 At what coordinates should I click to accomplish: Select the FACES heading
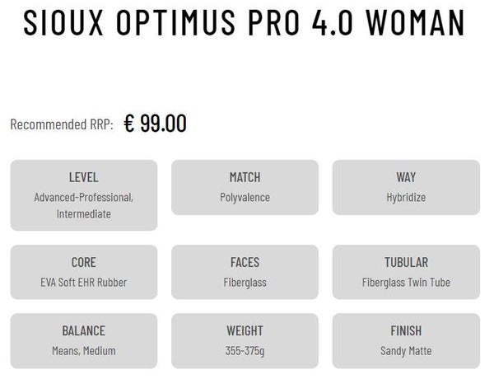[x=245, y=263]
